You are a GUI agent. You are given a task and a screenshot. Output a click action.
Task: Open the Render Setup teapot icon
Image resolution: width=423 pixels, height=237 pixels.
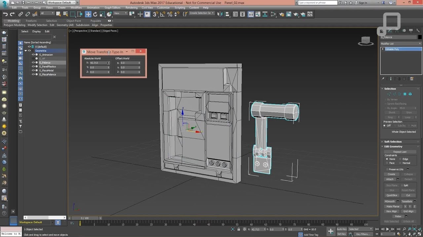tap(281, 14)
